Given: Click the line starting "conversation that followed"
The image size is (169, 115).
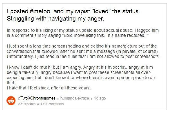Looking at the screenshot, I should (83, 51).
